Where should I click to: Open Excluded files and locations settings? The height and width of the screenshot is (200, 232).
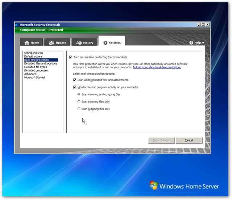[41, 63]
